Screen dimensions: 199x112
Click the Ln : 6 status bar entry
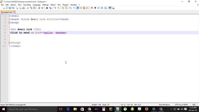(x=123, y=105)
